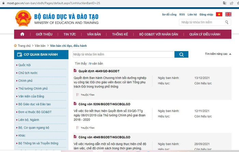The image size is (239, 152).
Task: Filter by Bộ, Cơ quan ngang bộ
Action: (x=34, y=128)
